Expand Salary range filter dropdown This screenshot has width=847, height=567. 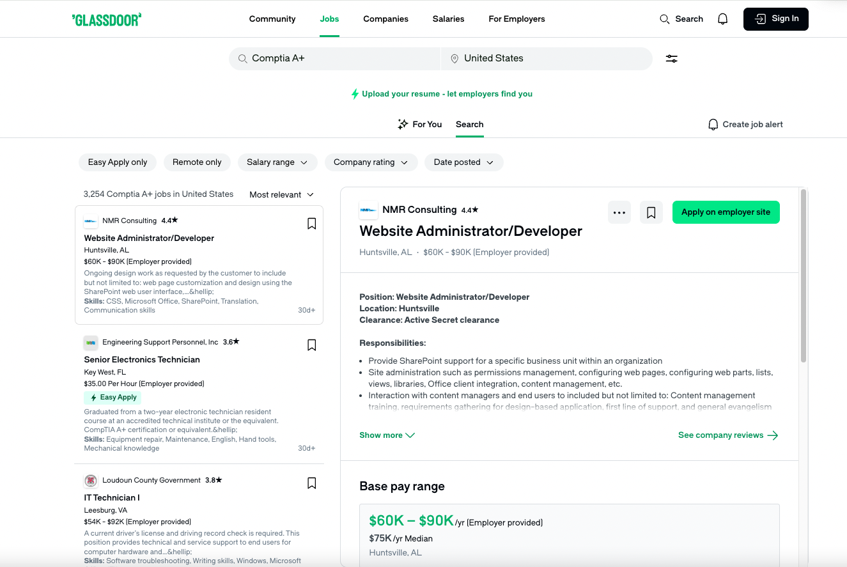coord(277,162)
